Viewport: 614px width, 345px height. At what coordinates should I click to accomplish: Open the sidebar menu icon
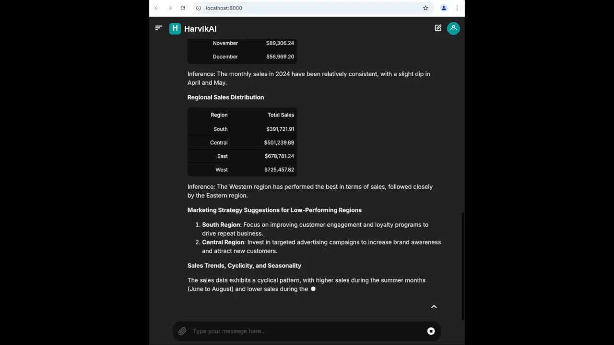(159, 28)
